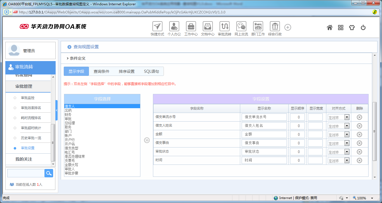This screenshot has width=382, height=203.
Task: Expand the 条件定义 section
Action: 74,58
